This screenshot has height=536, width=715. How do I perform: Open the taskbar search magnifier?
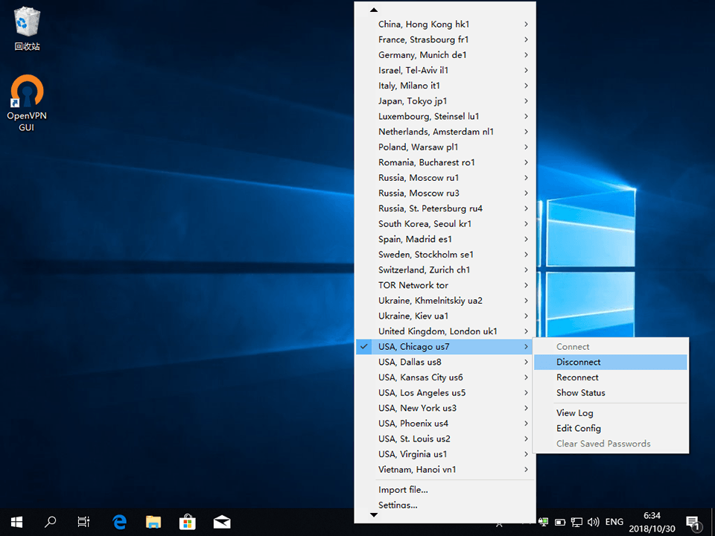(50, 522)
